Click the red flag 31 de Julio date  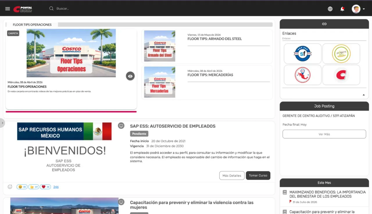(303, 202)
